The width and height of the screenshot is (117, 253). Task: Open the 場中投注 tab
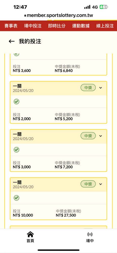33,26
